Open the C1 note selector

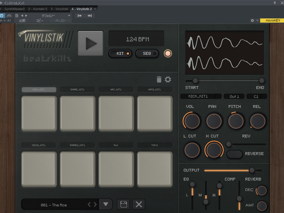(x=257, y=96)
